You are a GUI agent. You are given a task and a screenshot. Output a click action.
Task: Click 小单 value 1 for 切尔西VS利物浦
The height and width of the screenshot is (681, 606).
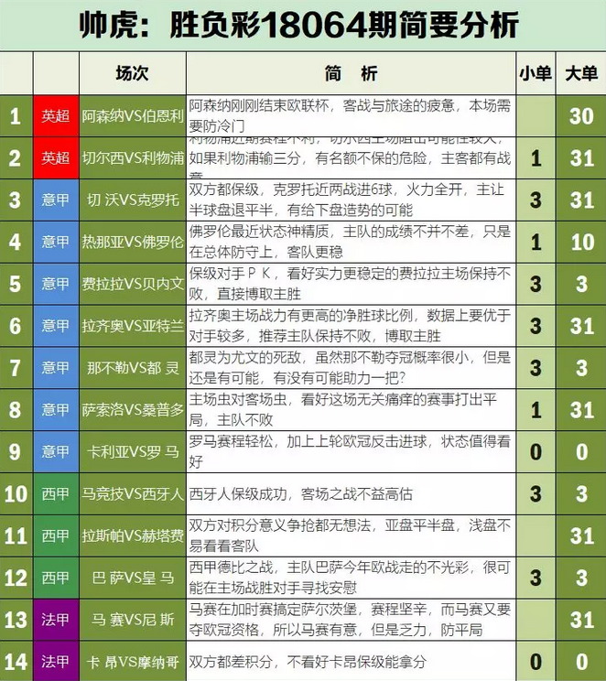click(x=536, y=158)
